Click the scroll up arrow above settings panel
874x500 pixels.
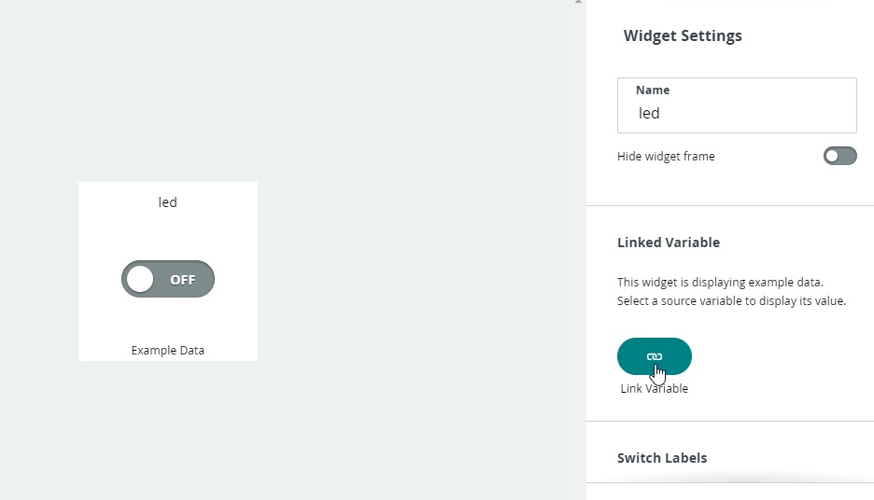[579, 2]
